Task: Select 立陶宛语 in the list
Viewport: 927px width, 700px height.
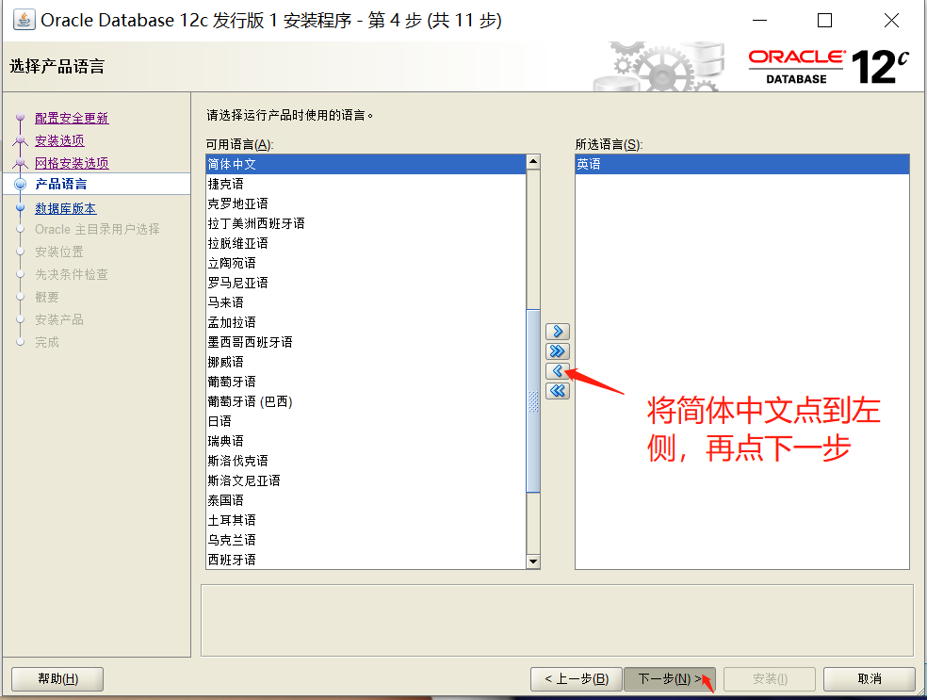Action: (x=366, y=263)
